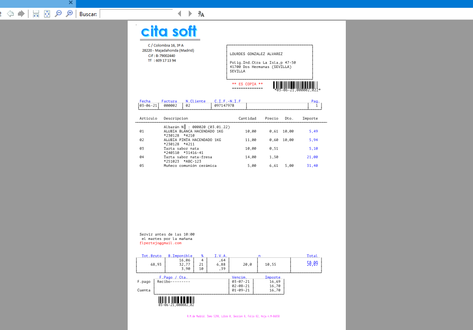The width and height of the screenshot is (473, 330).
Task: Toggle match case search option
Action: (201, 14)
